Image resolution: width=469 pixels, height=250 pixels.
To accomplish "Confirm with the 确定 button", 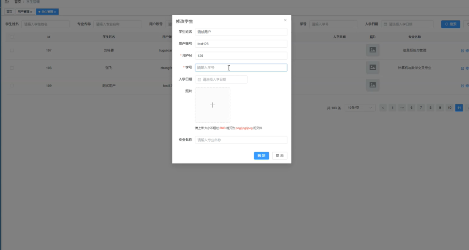I will tap(261, 156).
